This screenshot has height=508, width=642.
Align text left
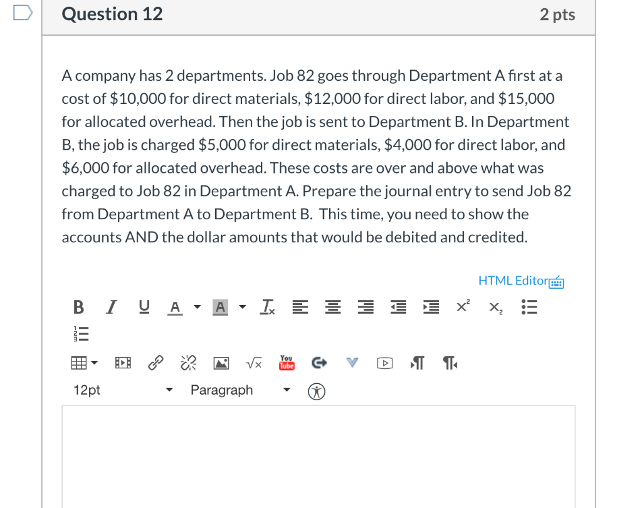[x=300, y=307]
